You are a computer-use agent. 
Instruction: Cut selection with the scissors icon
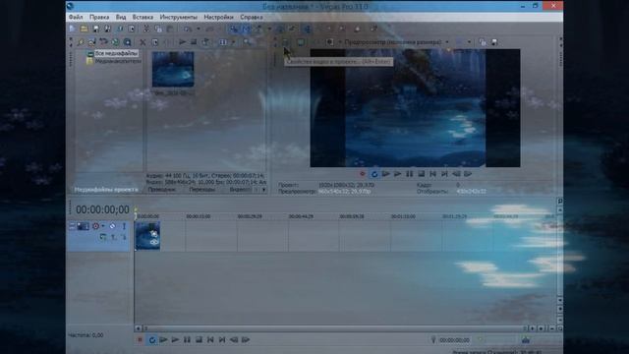[146, 29]
